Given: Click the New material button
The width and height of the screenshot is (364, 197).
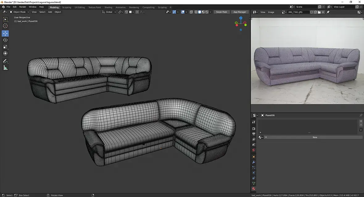Looking at the screenshot, I should click(x=315, y=137).
